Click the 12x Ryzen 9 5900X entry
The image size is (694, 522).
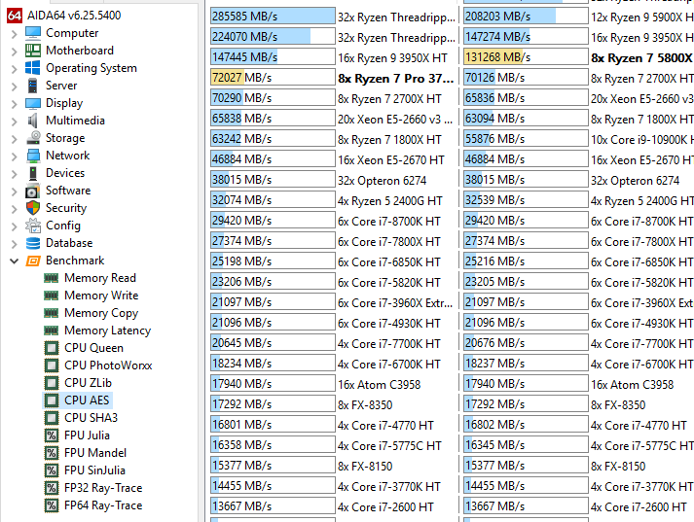point(641,17)
